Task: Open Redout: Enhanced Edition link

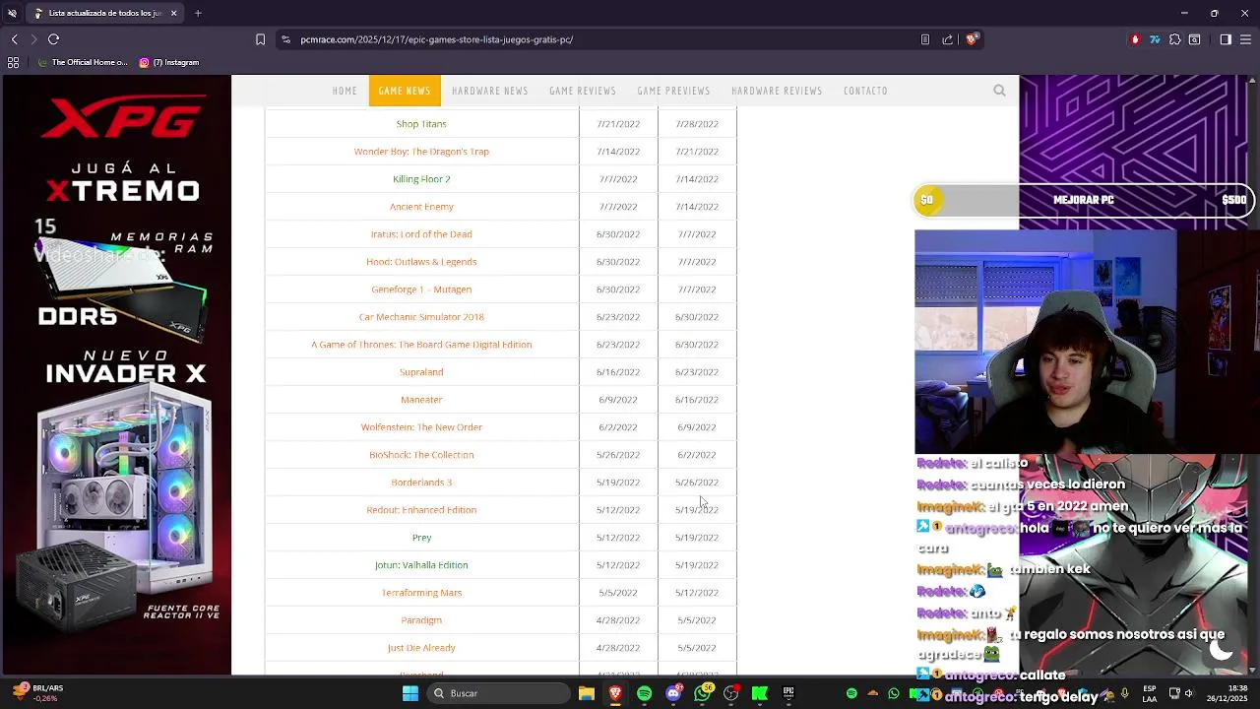Action: (x=421, y=510)
